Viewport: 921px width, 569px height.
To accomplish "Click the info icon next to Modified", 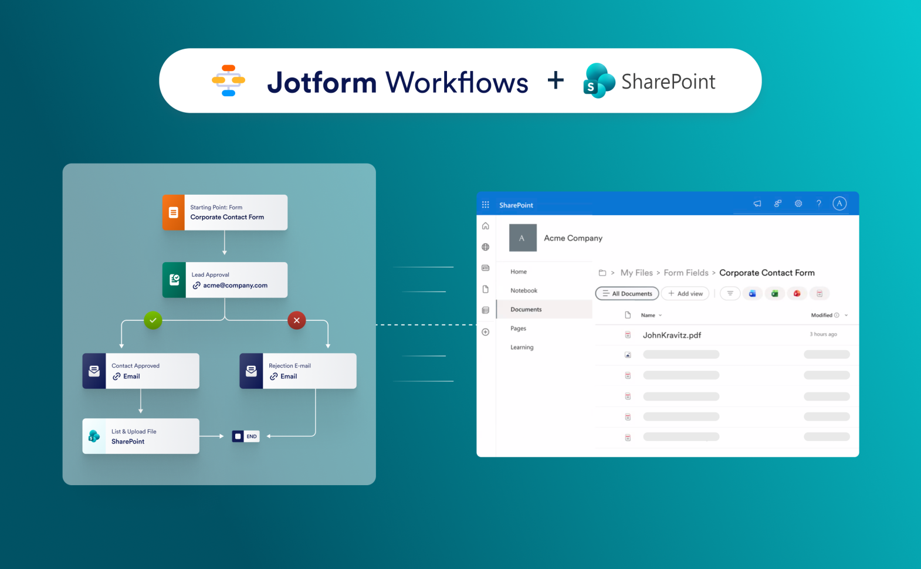I will pos(837,315).
